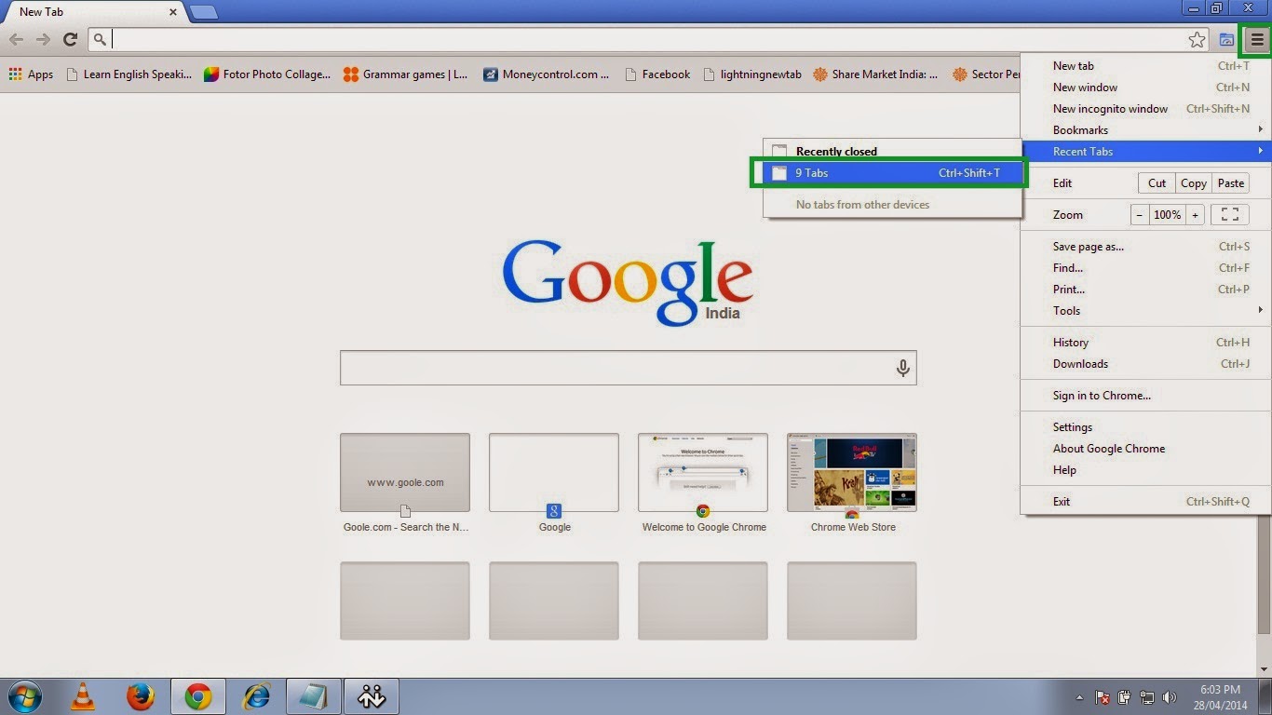This screenshot has width=1272, height=715.
Task: Click the Cut button
Action: click(1157, 183)
